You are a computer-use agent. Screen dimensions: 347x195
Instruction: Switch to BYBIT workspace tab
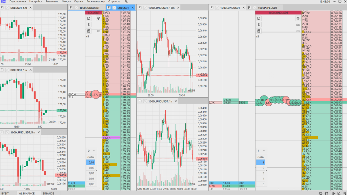(x=5, y=193)
